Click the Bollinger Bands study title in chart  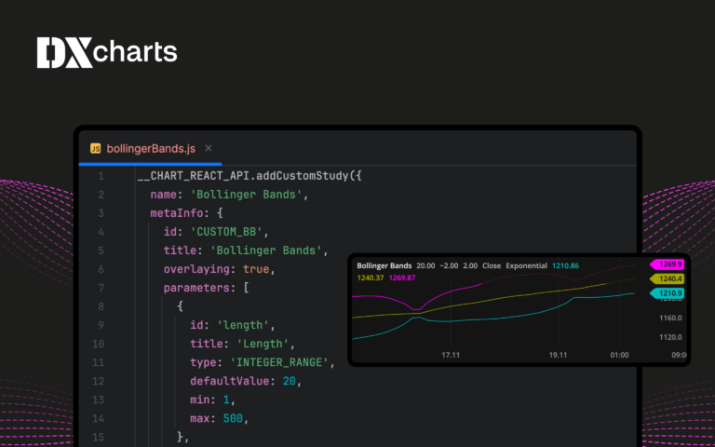pyautogui.click(x=384, y=265)
